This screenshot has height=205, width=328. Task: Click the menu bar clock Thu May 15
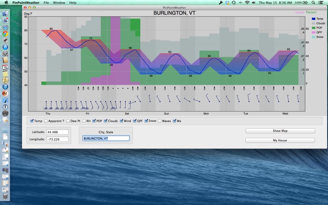click(275, 2)
